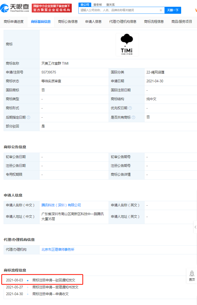197x305 pixels.
Task: Click the red 官方备案企业征信机构 banner
Action: [x=51, y=8]
